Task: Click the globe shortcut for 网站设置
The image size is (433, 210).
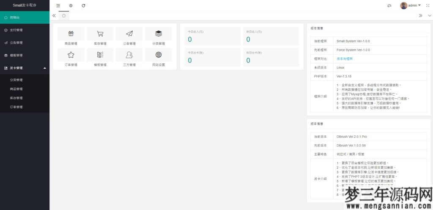Action: pos(159,55)
